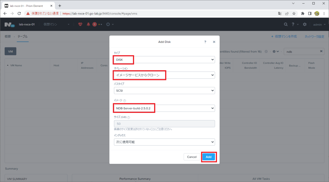329x182 pixels.
Task: Open the bus type dropdown showing SCSI
Action: coord(164,91)
